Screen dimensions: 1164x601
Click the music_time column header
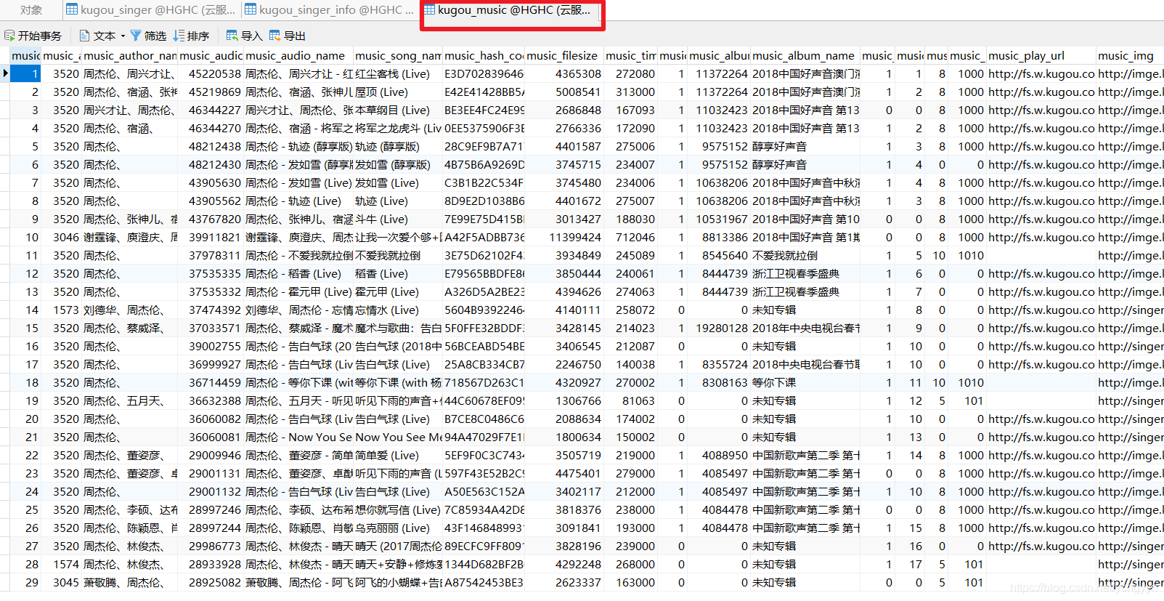tap(630, 55)
